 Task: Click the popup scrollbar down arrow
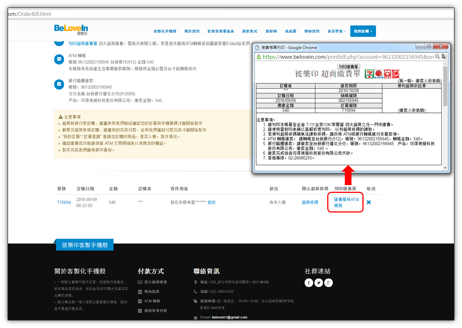[445, 168]
